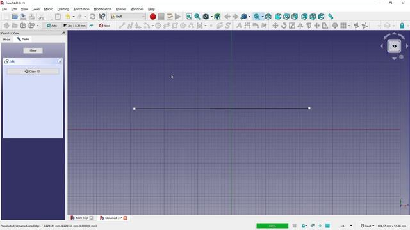The height and width of the screenshot is (230, 410).
Task: Open the undo dropdown arrow
Action: pyautogui.click(x=74, y=17)
